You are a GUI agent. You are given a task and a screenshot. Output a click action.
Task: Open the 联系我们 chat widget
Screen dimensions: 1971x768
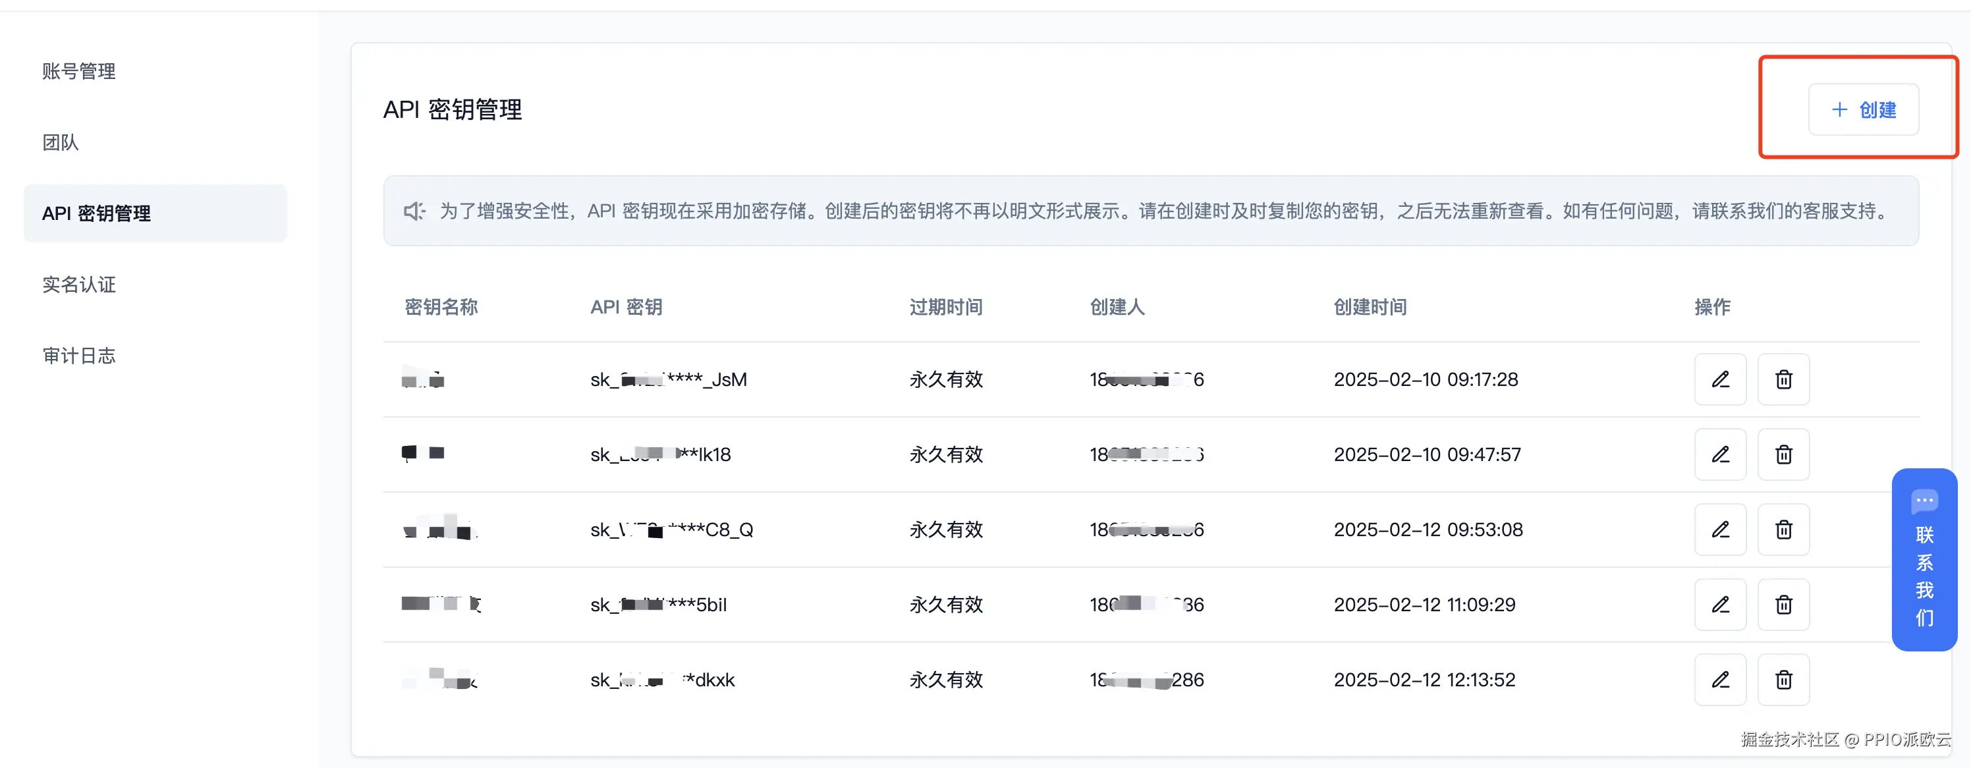click(x=1924, y=560)
